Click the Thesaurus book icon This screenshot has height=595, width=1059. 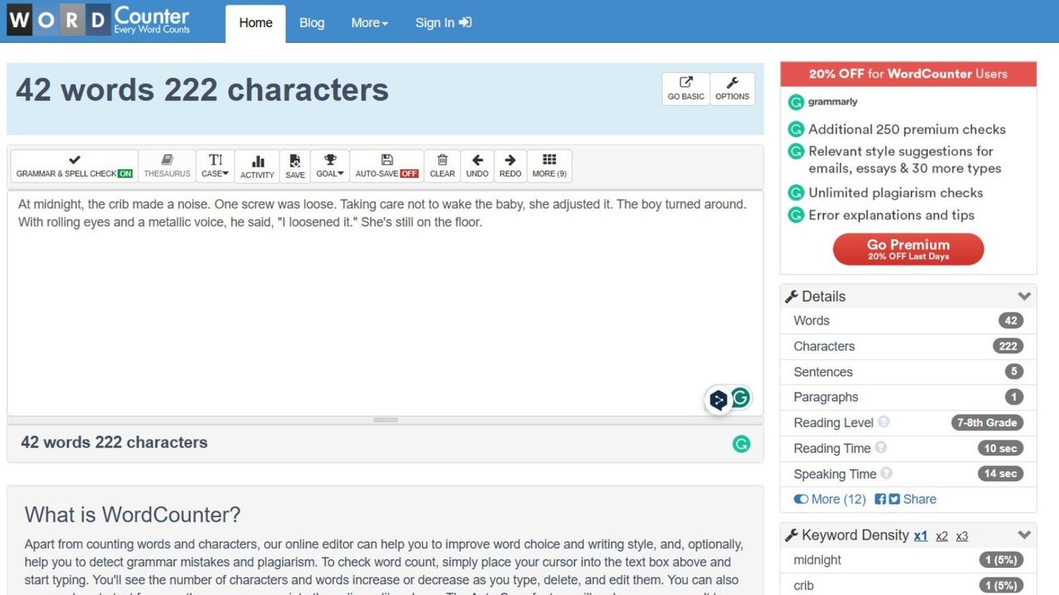pyautogui.click(x=167, y=159)
